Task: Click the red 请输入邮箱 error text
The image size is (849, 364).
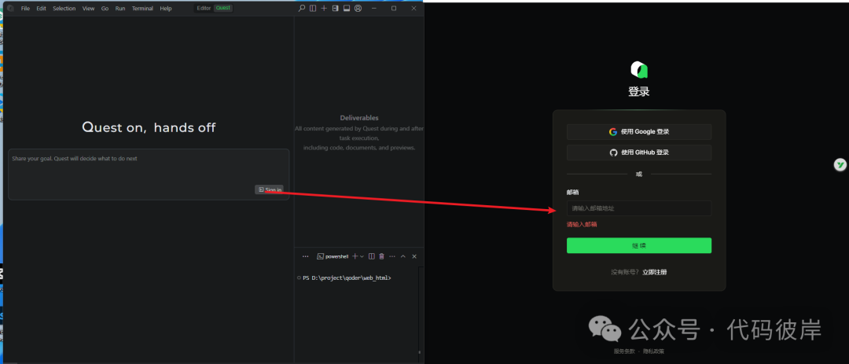Action: (x=582, y=224)
